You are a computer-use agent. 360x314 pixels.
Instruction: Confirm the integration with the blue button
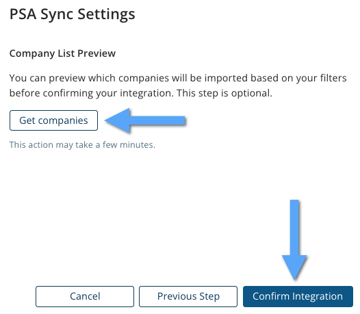point(298,296)
